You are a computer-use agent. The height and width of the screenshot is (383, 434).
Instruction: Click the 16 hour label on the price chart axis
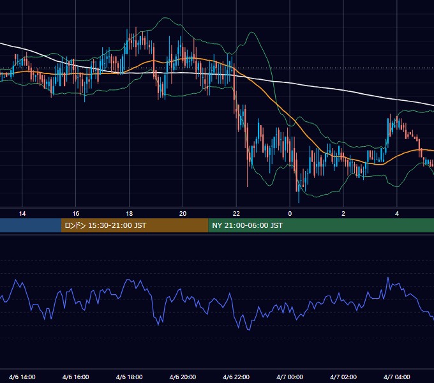(x=75, y=214)
